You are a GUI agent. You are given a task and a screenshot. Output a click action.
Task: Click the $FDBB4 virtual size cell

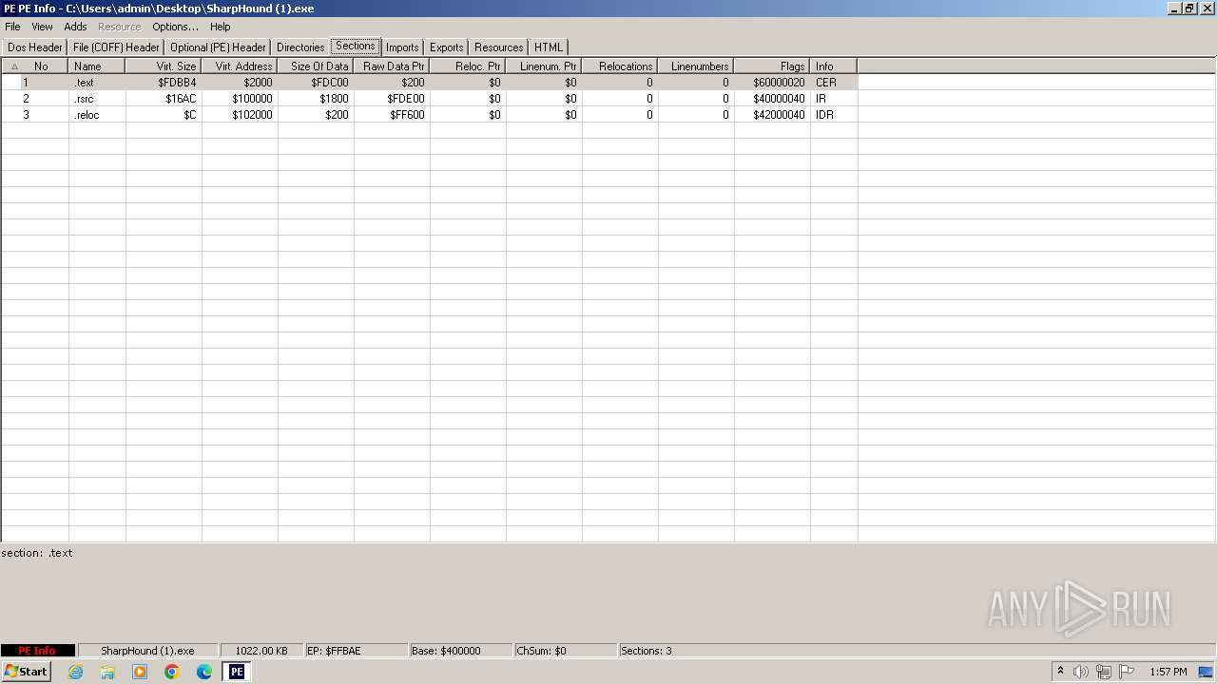click(164, 83)
